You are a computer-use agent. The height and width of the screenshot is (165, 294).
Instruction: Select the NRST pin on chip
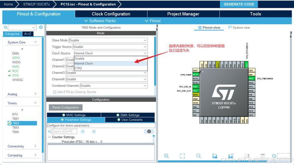pos(196,95)
